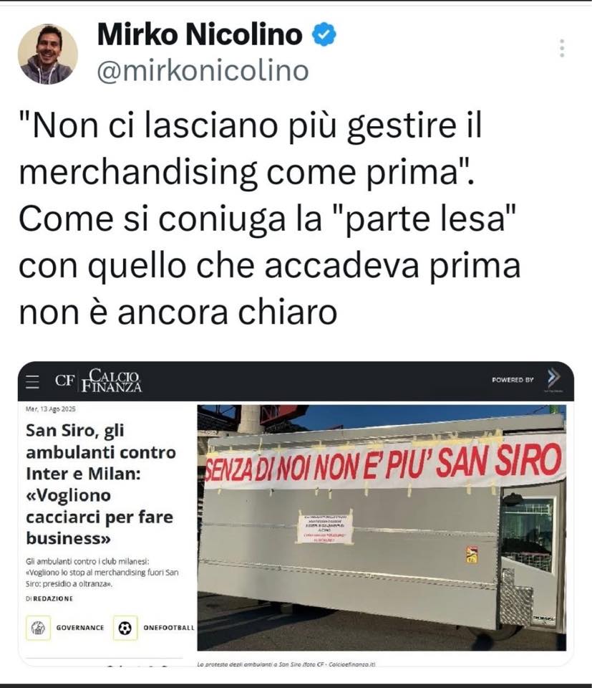Click the blue verified badge

324,35
